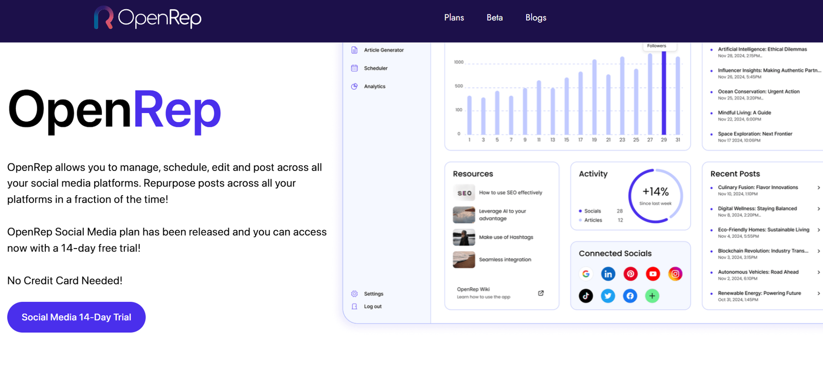823x381 pixels.
Task: Open the Leverage AI resource thumbnail
Action: coord(464,215)
